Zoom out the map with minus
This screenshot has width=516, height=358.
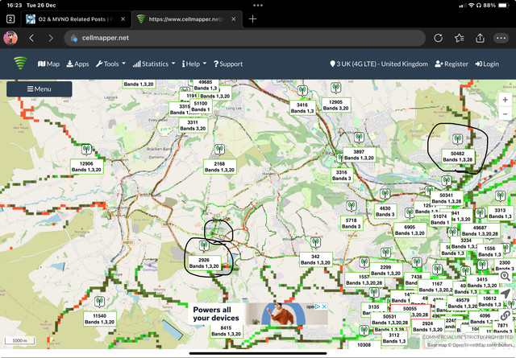[x=506, y=114]
